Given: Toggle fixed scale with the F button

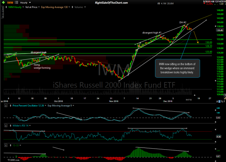Looking at the screenshot, I should pos(224,101).
